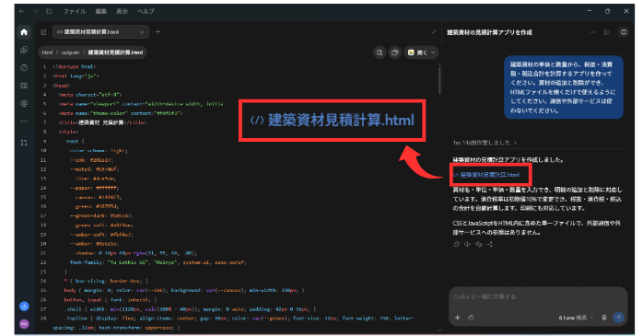
Task: Open the purple user avatar
Action: point(24,324)
